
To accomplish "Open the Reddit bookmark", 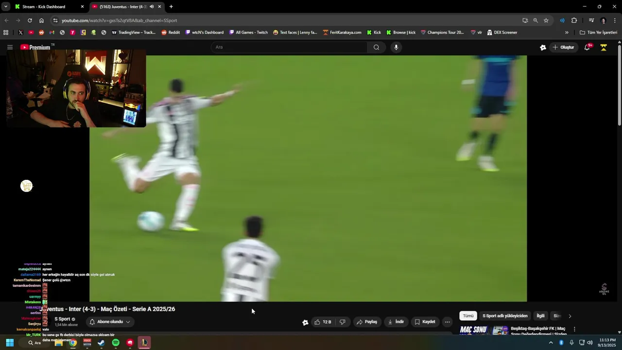I will [171, 33].
